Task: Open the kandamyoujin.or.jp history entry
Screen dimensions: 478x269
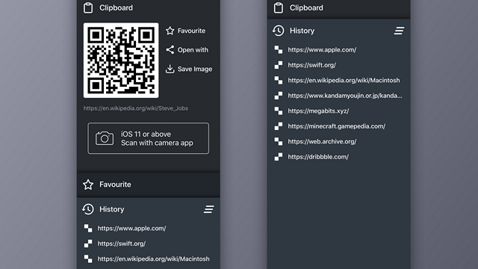Action: (345, 96)
